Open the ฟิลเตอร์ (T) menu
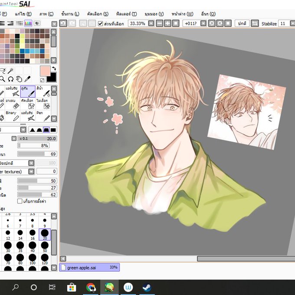 pyautogui.click(x=126, y=14)
